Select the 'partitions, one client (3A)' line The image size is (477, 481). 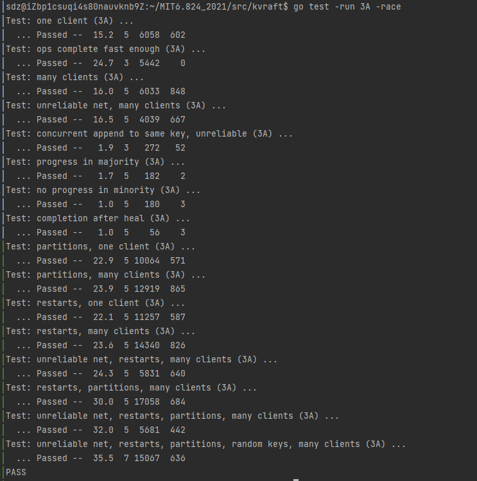click(100, 247)
